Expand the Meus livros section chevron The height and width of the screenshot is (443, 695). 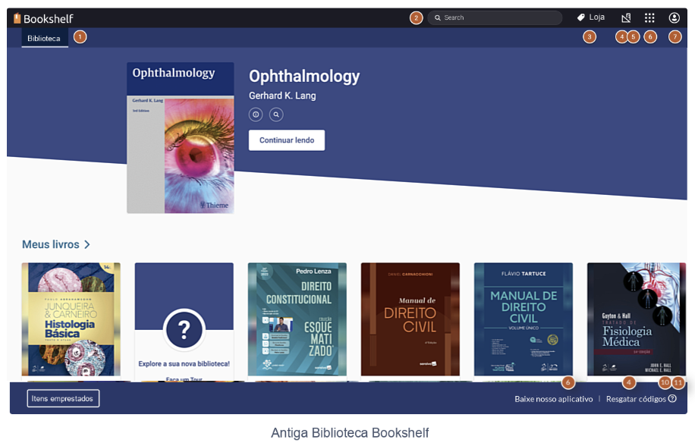click(x=87, y=244)
